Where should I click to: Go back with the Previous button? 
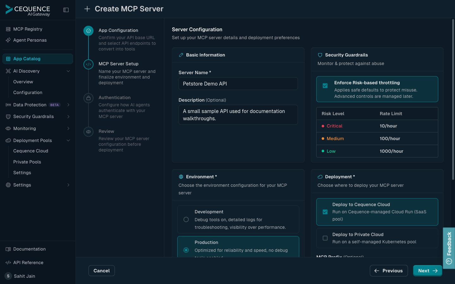point(389,271)
